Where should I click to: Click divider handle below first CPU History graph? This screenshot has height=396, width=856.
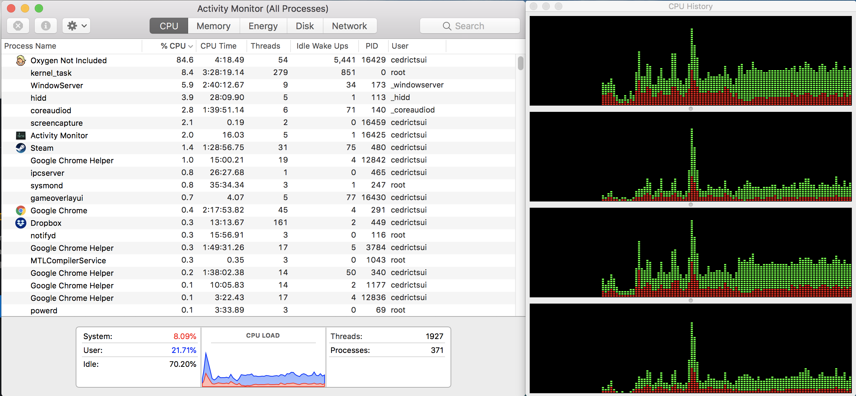(691, 109)
